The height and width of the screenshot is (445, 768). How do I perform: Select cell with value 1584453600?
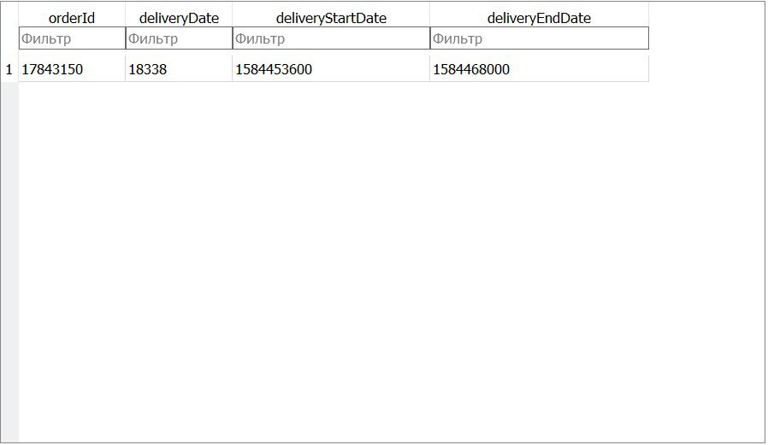[x=331, y=69]
